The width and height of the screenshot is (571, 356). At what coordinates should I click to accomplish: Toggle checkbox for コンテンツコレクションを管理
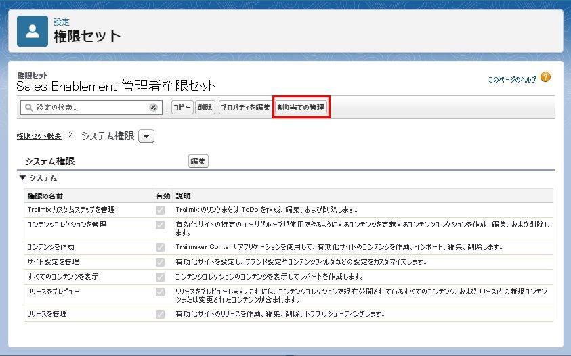tap(160, 225)
